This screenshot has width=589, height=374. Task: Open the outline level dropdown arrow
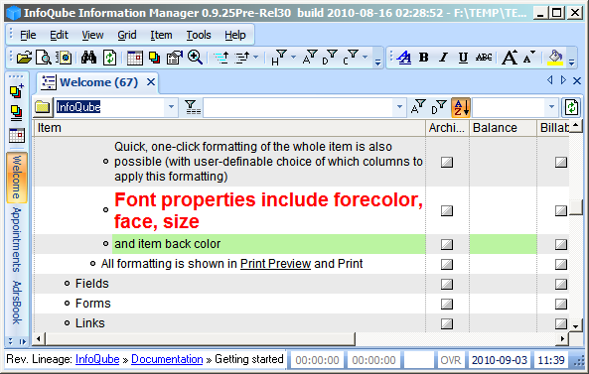point(256,58)
